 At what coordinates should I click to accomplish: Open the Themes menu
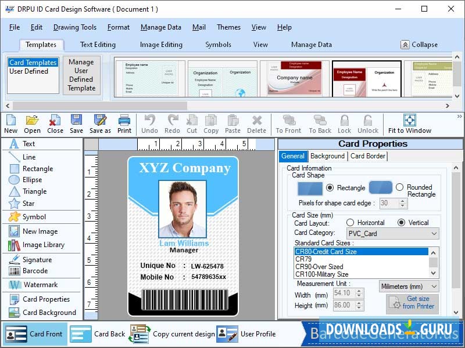(228, 27)
